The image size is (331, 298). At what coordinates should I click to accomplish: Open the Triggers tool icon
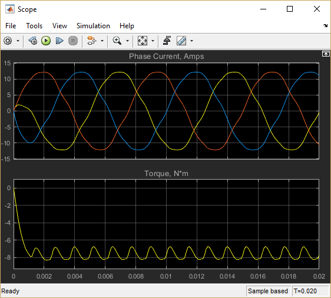coord(167,41)
